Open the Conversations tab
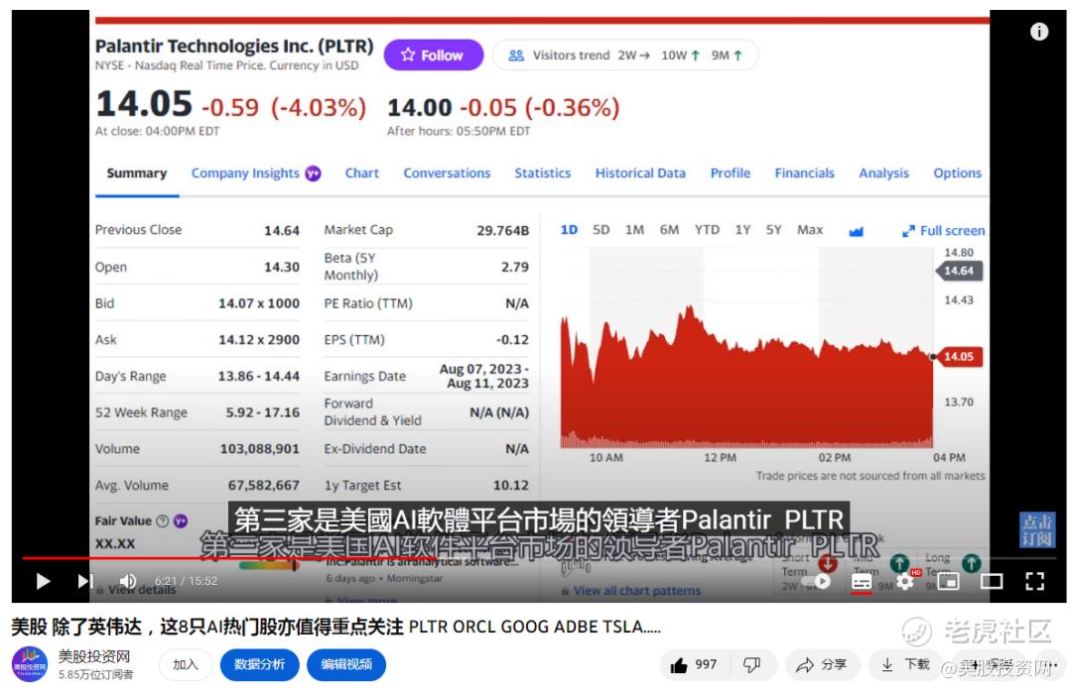This screenshot has width=1072, height=693. point(447,173)
